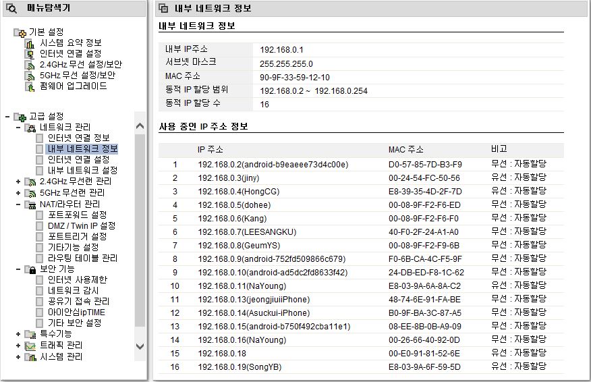The image size is (591, 382).
Task: Click router MAC value 90-9F-33-59-12-10
Action: pyautogui.click(x=295, y=78)
